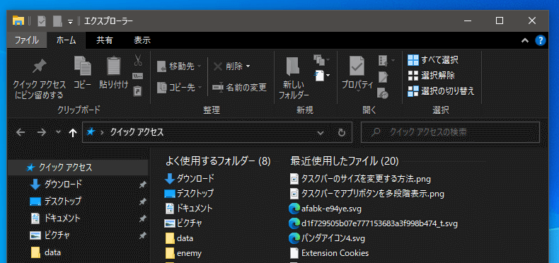Collapse よく使用するフォルダー (8) group header
The width and height of the screenshot is (559, 263).
218,161
